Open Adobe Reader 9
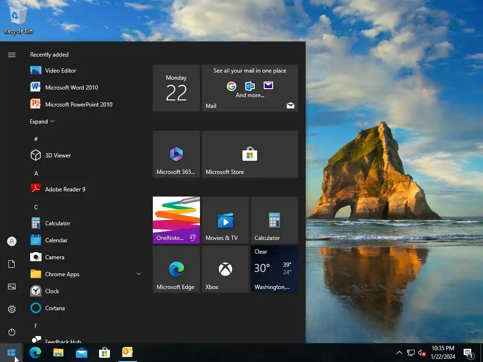The width and height of the screenshot is (483, 362). click(x=85, y=189)
